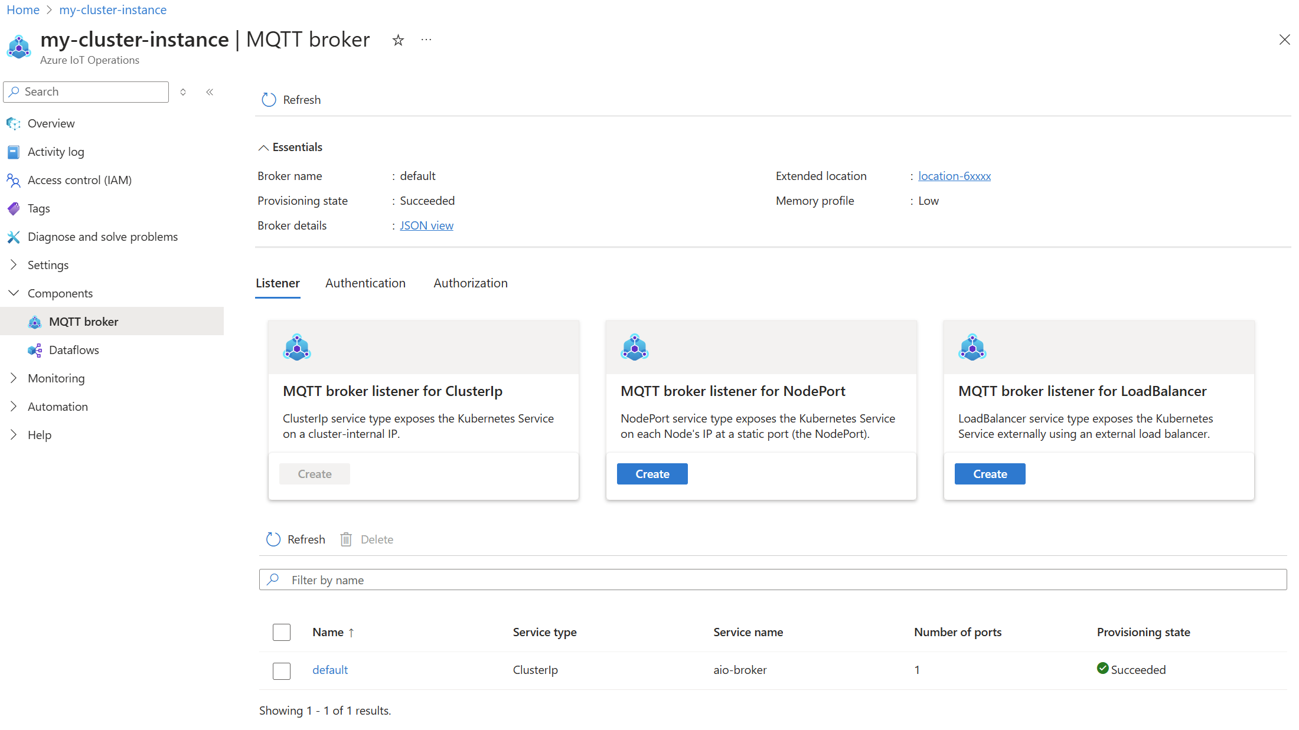Image resolution: width=1299 pixels, height=730 pixels.
Task: Click the Access control IAM icon
Action: 14,180
